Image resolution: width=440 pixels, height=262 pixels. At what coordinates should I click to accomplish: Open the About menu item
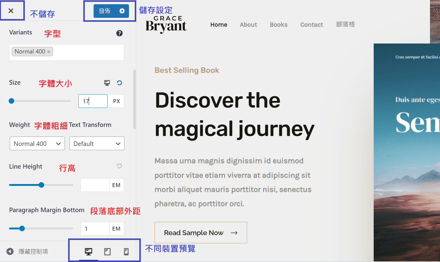pos(248,25)
